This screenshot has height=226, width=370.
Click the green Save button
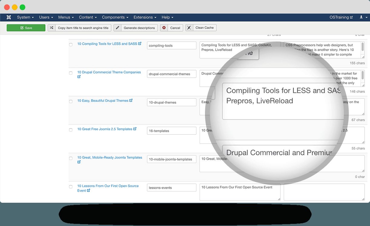pos(26,28)
